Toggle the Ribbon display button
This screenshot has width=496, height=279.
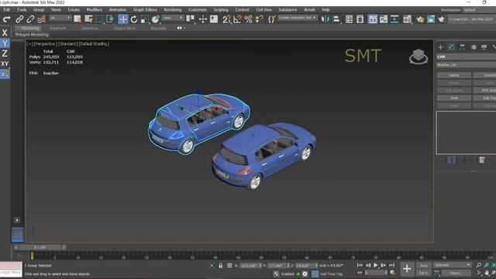pyautogui.click(x=373, y=19)
